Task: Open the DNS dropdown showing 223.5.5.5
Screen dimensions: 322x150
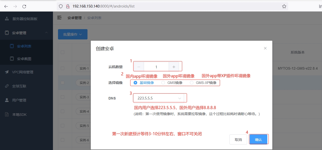Action: [x=159, y=98]
